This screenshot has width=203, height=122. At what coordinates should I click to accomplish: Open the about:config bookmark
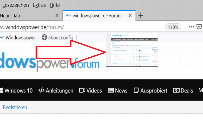coord(57,38)
